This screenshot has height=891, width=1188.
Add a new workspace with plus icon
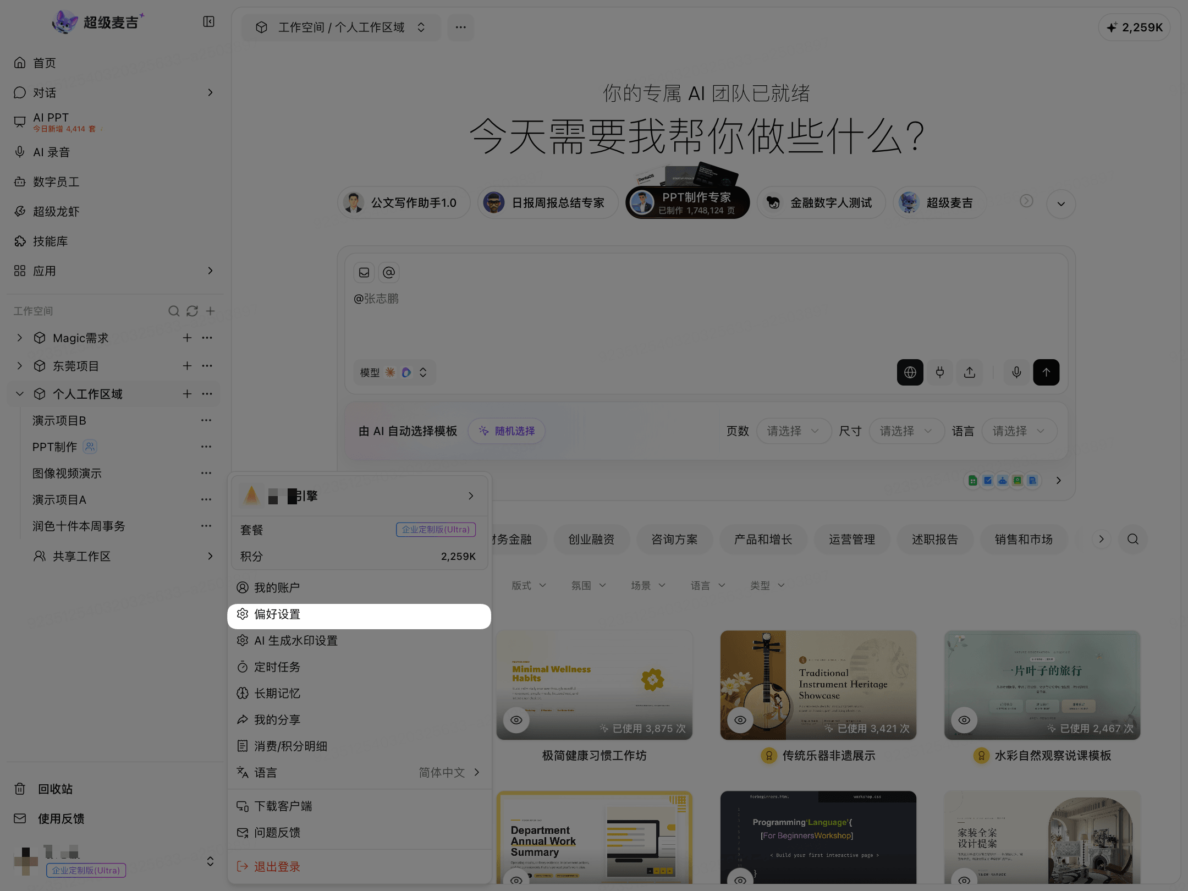[210, 311]
